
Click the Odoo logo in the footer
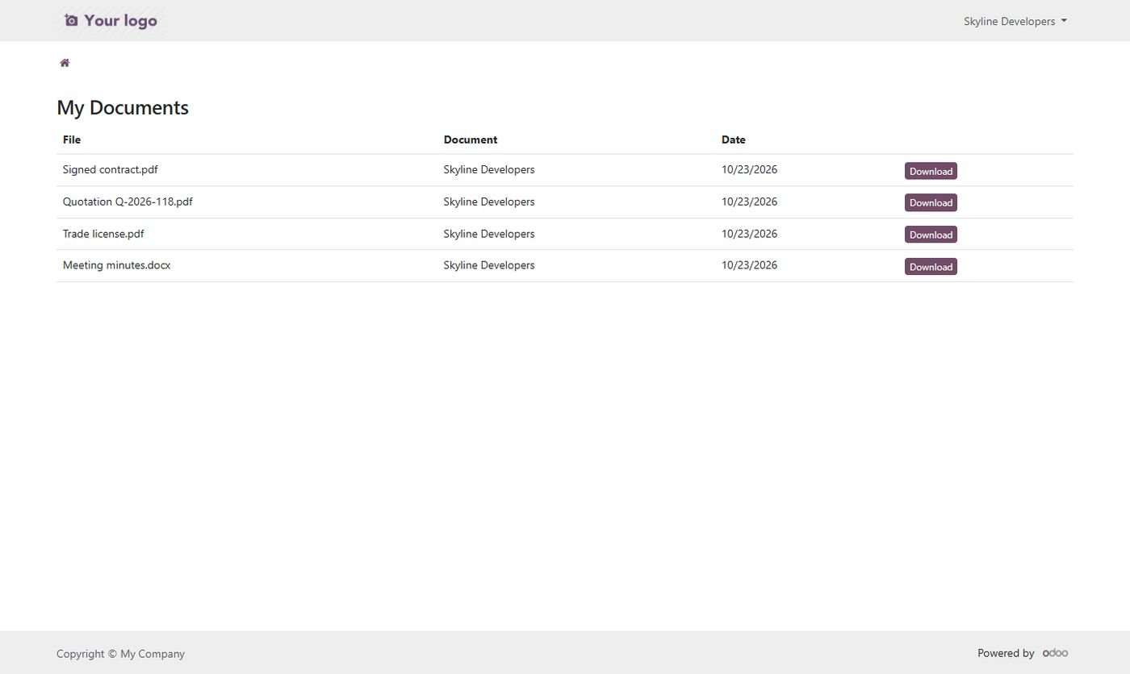coord(1055,653)
